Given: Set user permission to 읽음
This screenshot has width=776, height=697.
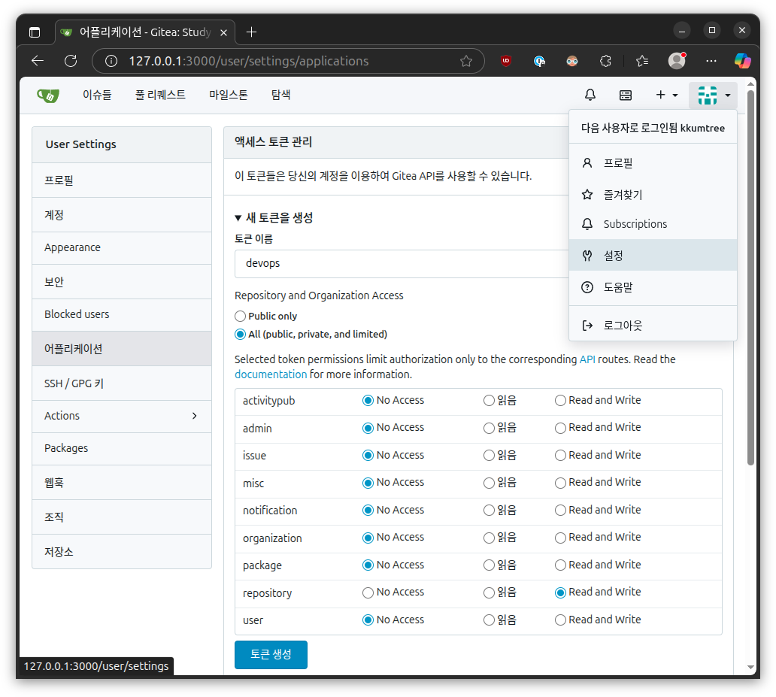Looking at the screenshot, I should coord(489,620).
